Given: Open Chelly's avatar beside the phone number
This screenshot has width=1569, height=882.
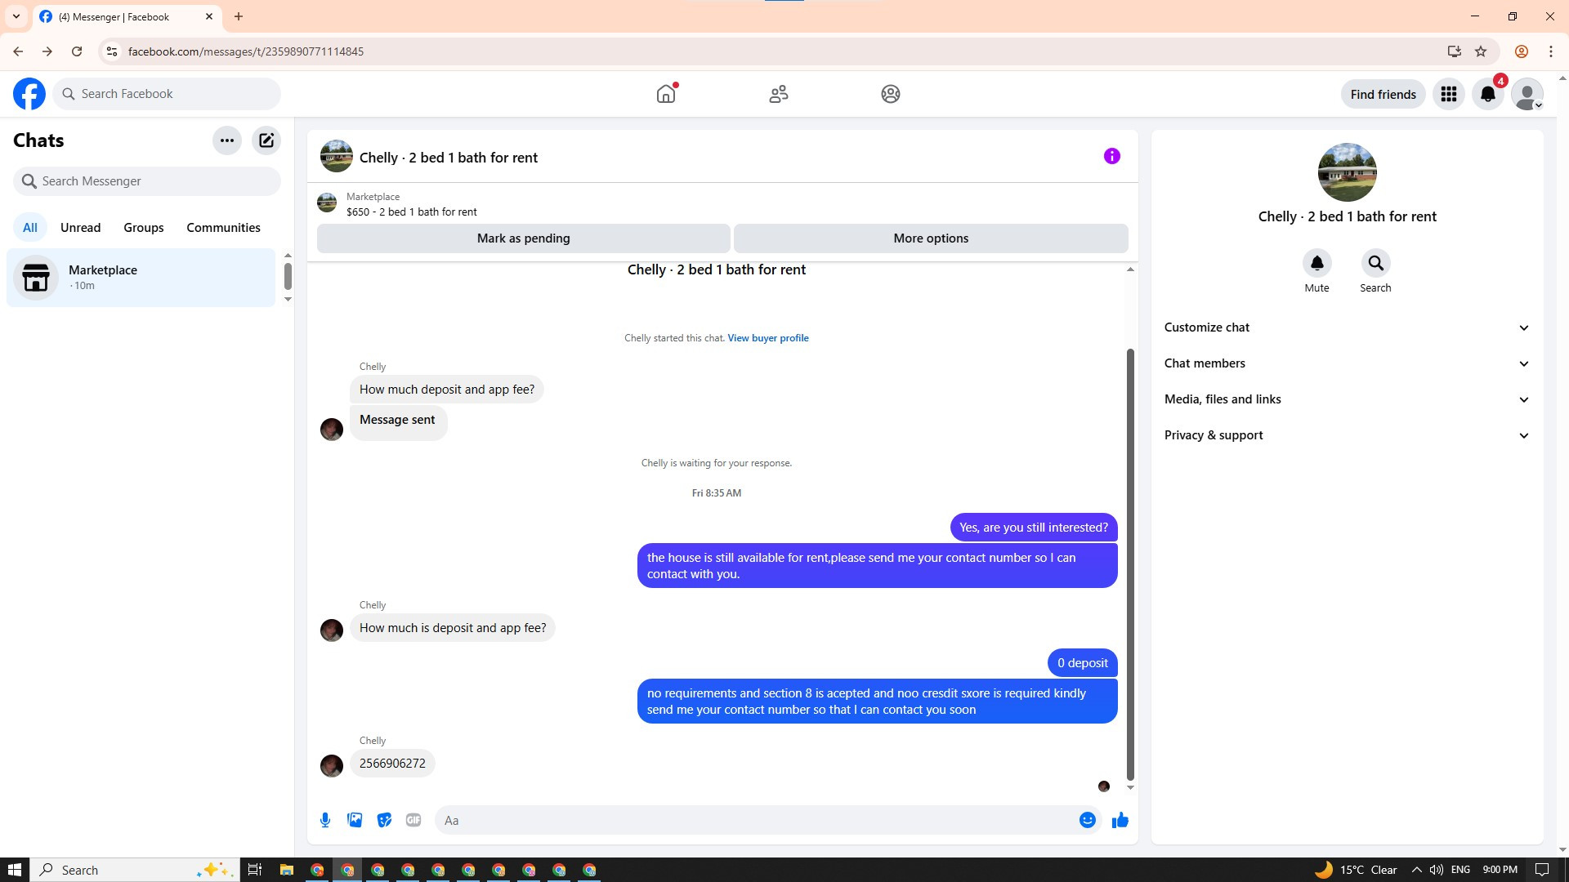Looking at the screenshot, I should [x=332, y=766].
